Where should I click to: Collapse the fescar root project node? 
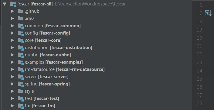point(5,4)
